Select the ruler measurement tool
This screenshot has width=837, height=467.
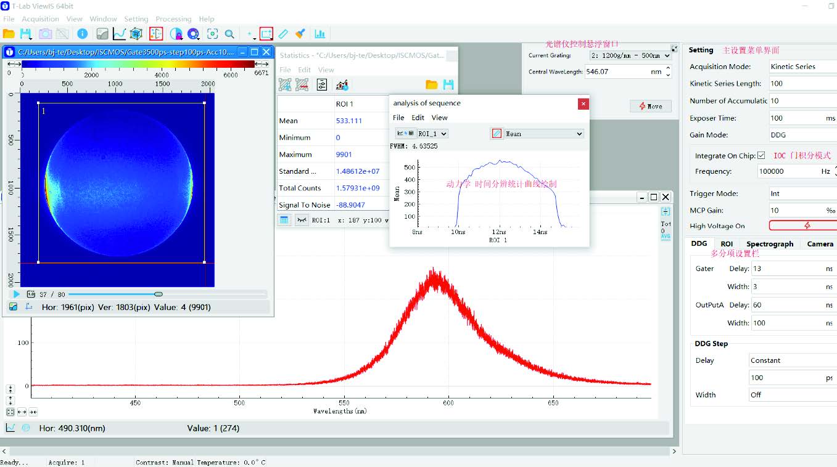(283, 34)
